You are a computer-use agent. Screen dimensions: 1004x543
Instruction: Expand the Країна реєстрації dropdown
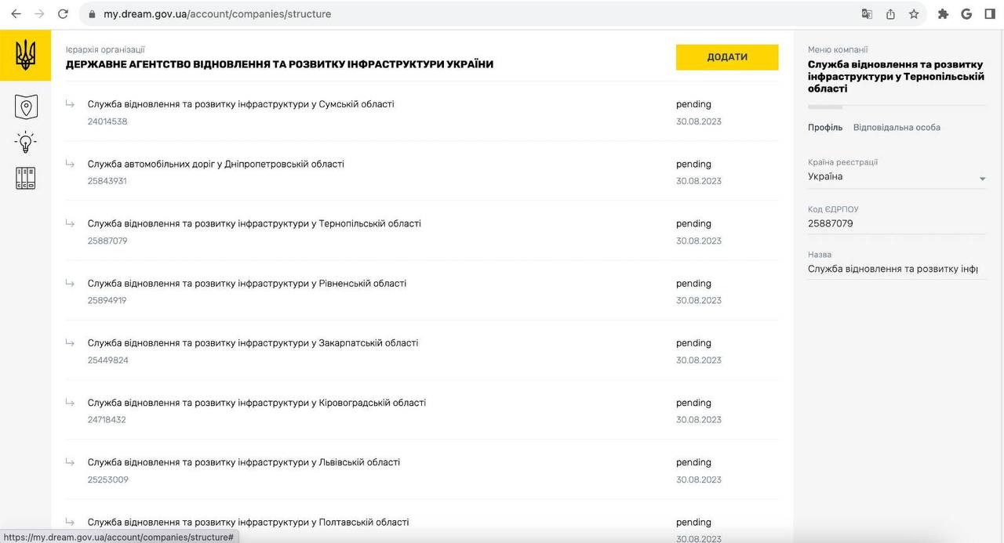click(982, 179)
